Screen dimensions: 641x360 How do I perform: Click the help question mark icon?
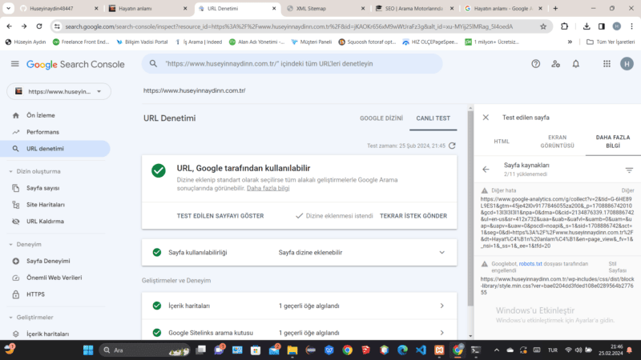pos(535,63)
